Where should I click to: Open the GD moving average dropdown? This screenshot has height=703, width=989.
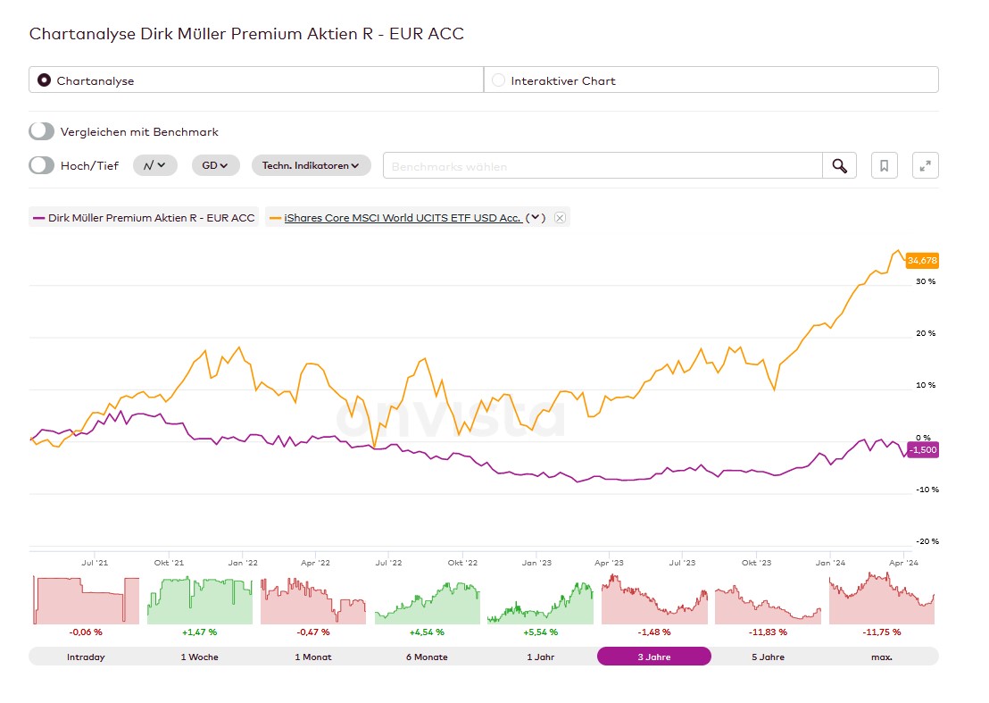coord(216,165)
